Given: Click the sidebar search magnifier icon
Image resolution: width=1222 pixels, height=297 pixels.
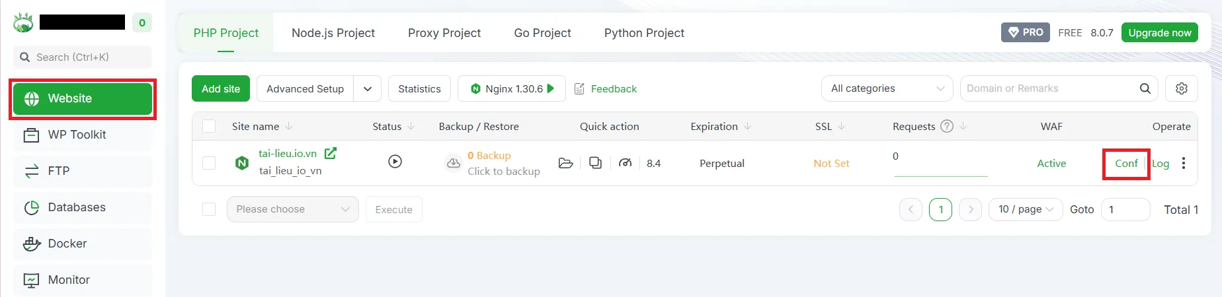Looking at the screenshot, I should click(25, 57).
